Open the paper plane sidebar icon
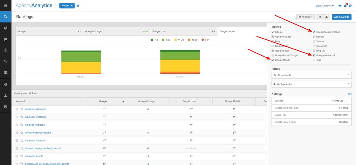Viewport: 356px width, 165px height. (x=5, y=84)
